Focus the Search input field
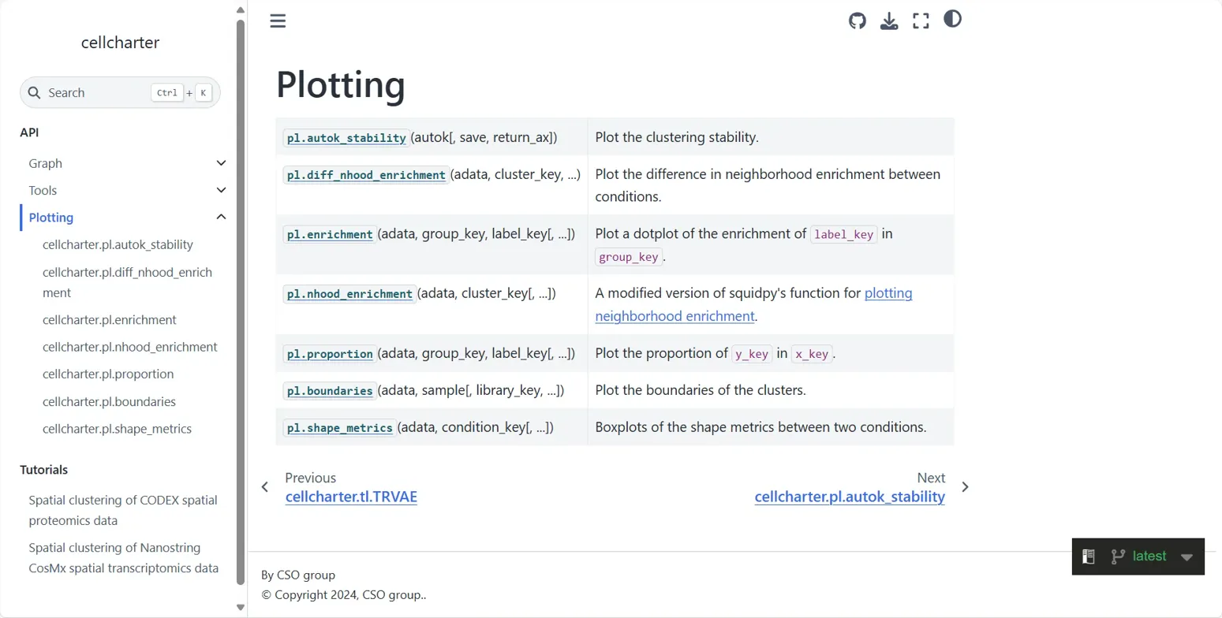 tap(120, 92)
